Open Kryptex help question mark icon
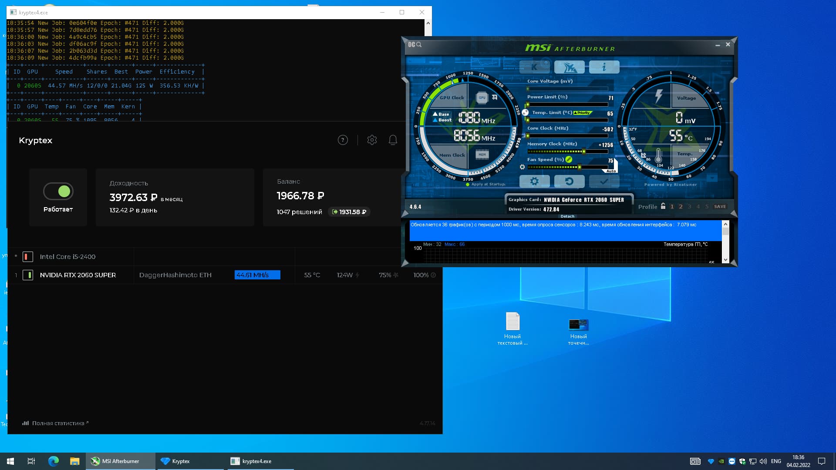The image size is (836, 470). coord(343,140)
